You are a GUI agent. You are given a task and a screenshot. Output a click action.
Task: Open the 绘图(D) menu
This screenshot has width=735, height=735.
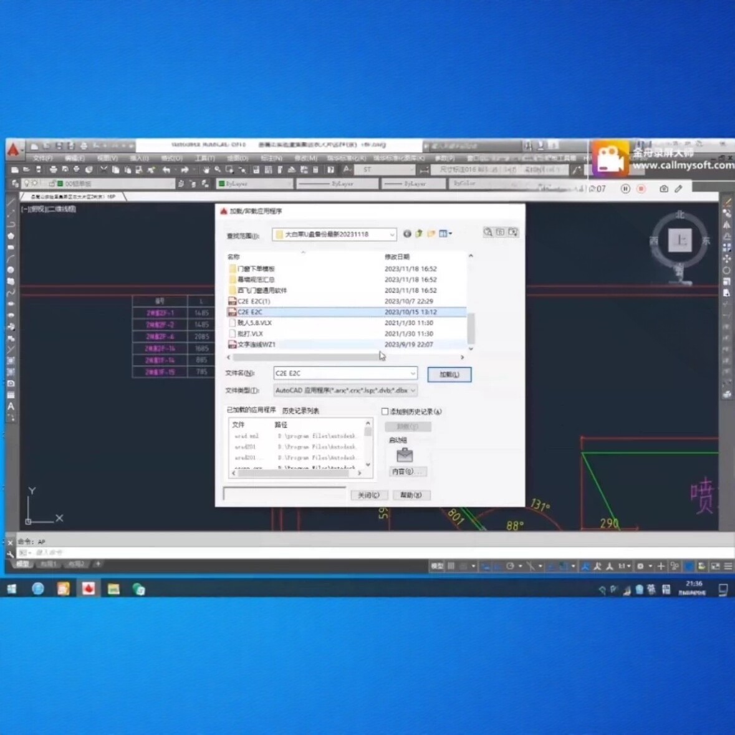tap(238, 158)
